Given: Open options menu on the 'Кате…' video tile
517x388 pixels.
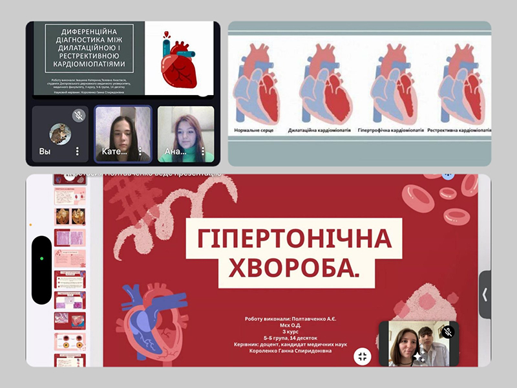Looking at the screenshot, I should click(x=141, y=151).
